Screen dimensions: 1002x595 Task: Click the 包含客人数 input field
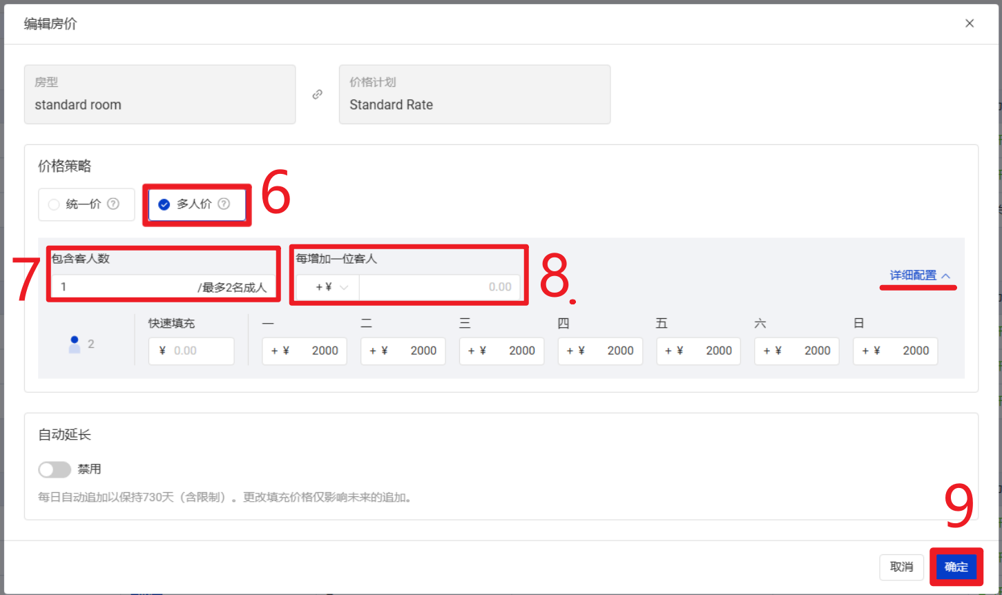tap(163, 287)
